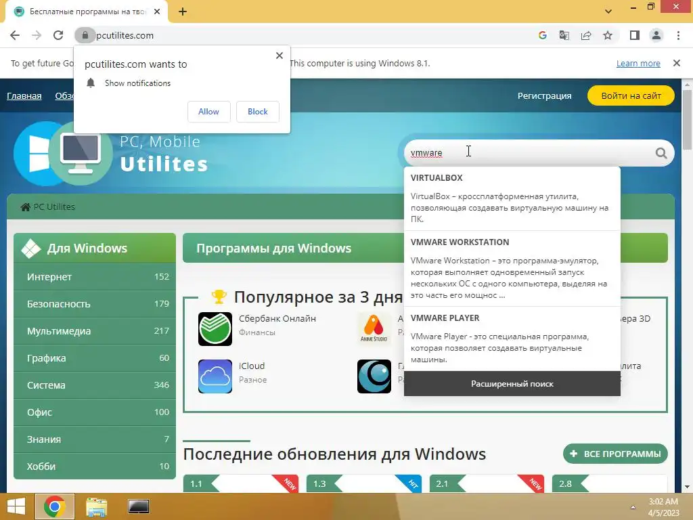Reload the page with refresh icon
Viewport: 693px width, 520px height.
pyautogui.click(x=58, y=35)
